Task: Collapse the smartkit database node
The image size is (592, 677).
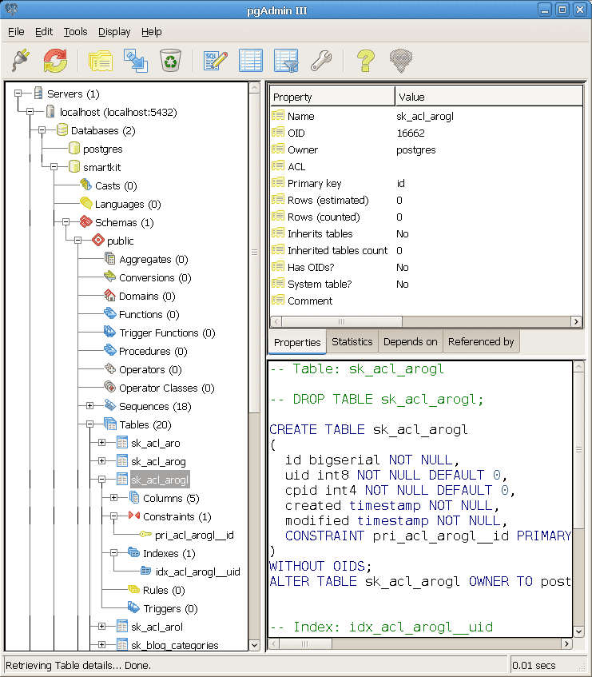Action: (54, 167)
